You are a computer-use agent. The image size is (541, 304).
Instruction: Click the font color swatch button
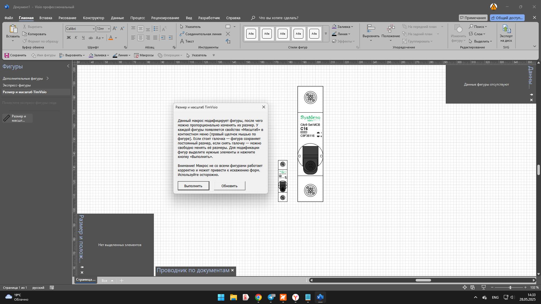point(111,38)
